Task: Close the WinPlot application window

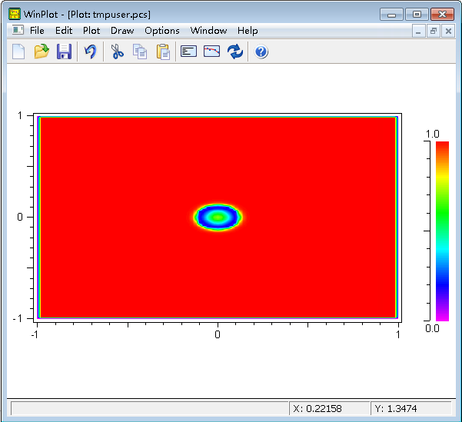Action: [x=442, y=14]
